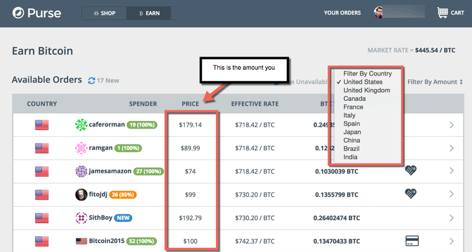Sort by EFFECTIVE RATE column header
This screenshot has height=252, width=472.
pyautogui.click(x=255, y=104)
